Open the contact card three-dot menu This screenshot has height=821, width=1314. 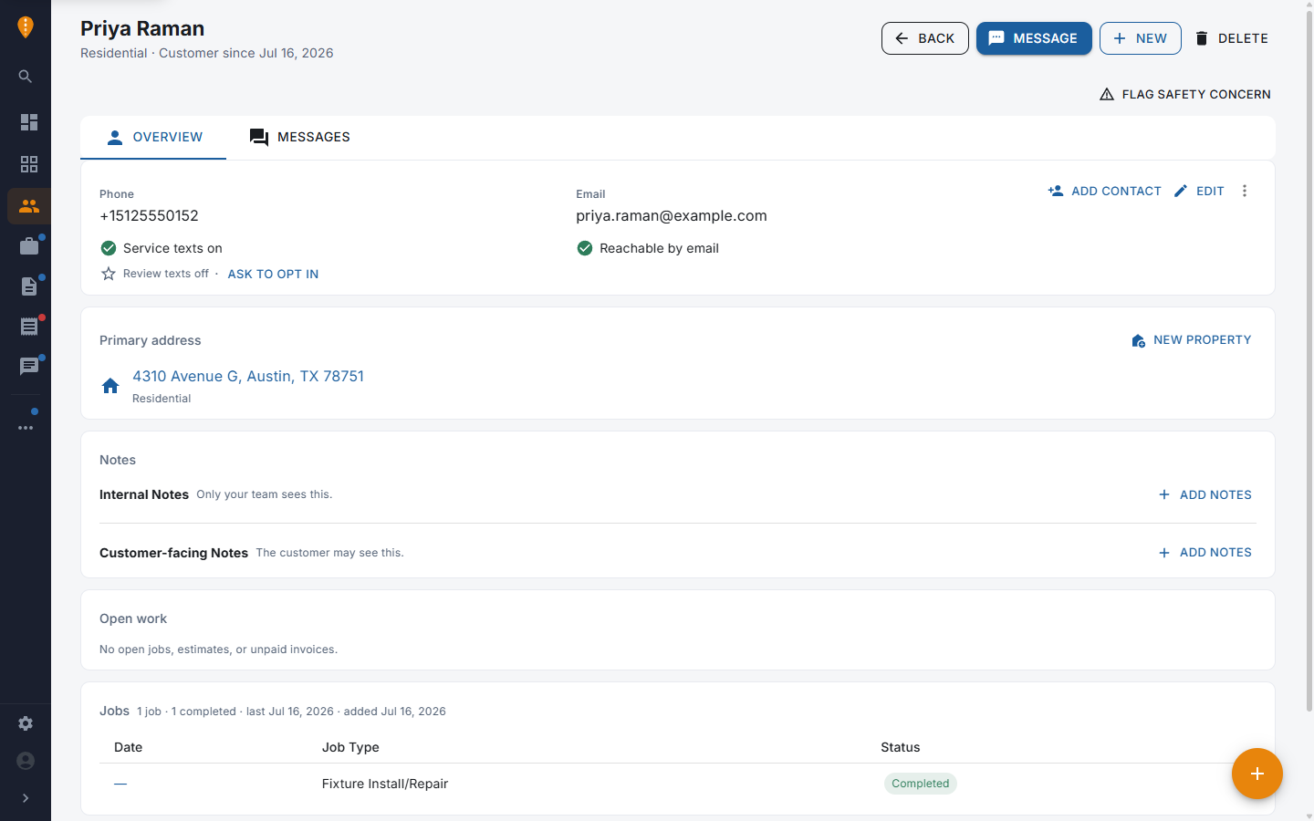[x=1245, y=191]
